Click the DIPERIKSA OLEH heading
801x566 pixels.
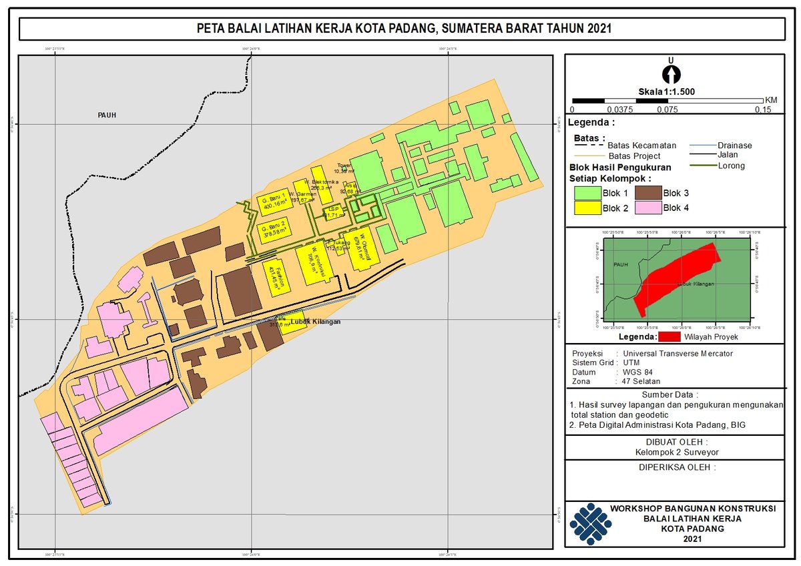click(x=677, y=467)
